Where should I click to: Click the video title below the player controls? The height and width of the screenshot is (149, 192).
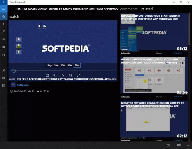[x=63, y=79]
